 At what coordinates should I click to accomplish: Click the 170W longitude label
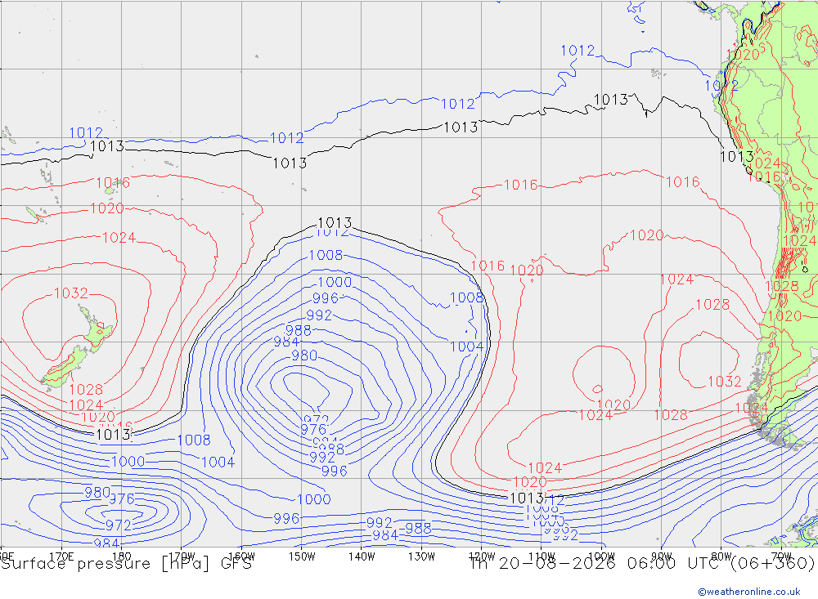pyautogui.click(x=182, y=557)
